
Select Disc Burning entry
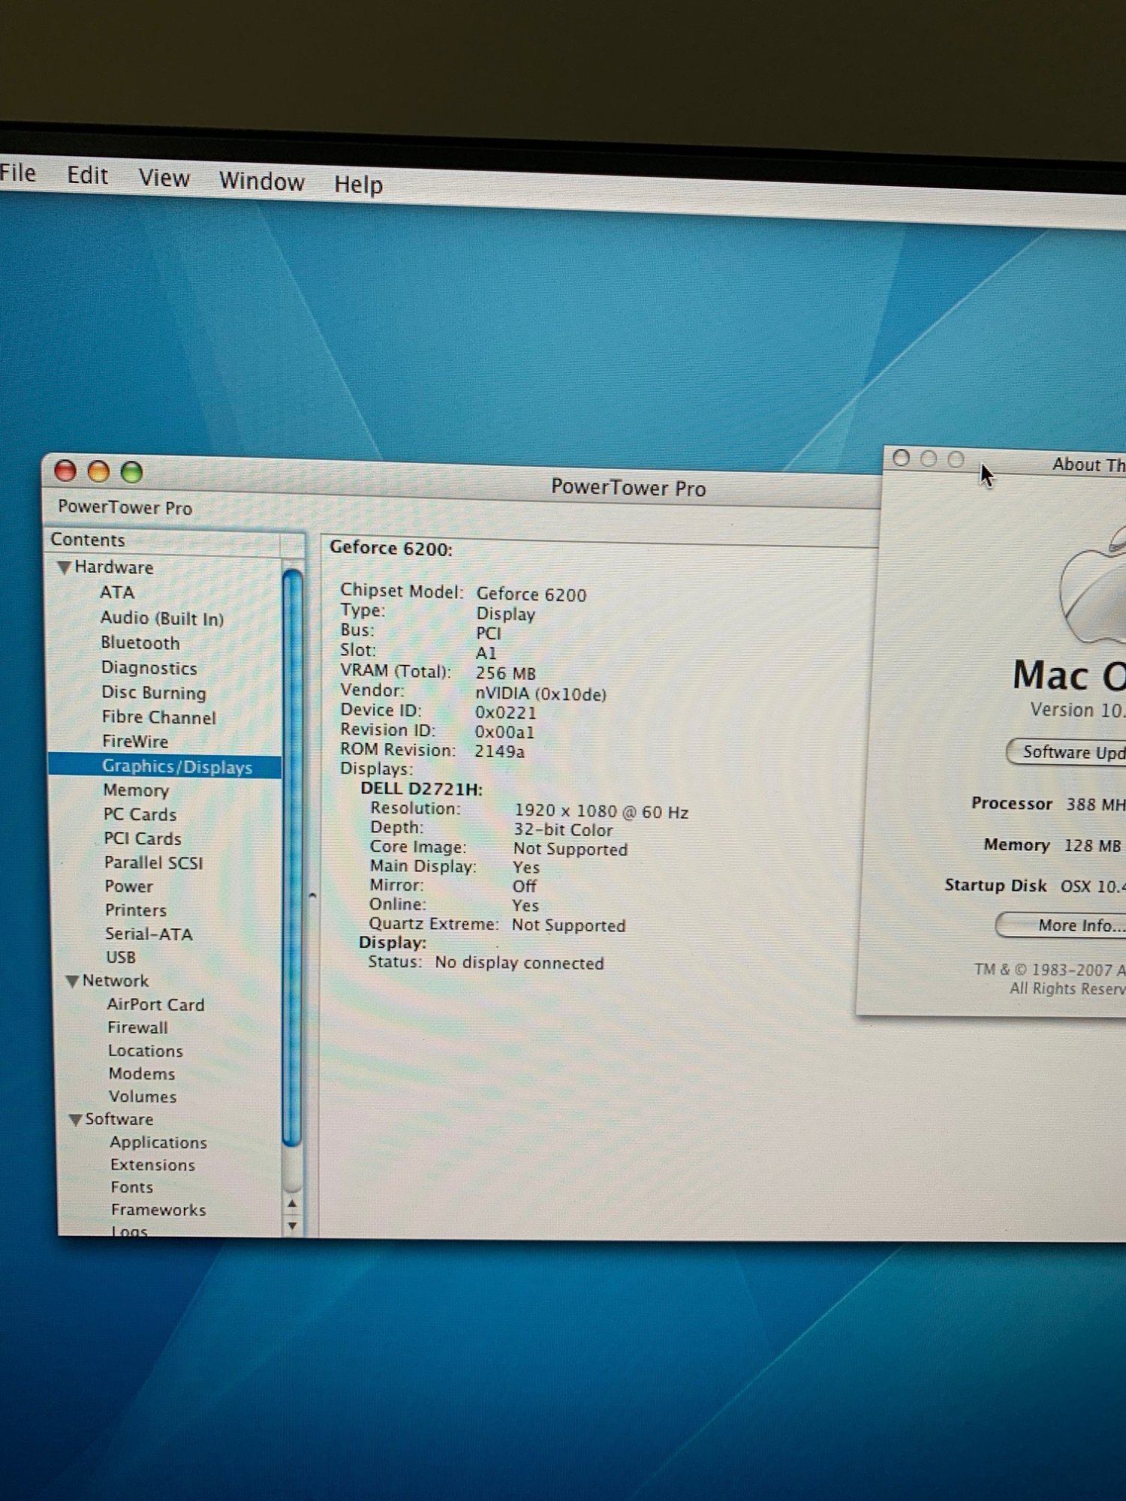(154, 693)
